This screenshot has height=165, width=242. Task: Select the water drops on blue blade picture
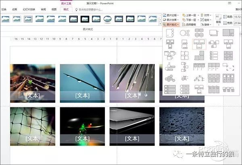[x=82, y=83]
